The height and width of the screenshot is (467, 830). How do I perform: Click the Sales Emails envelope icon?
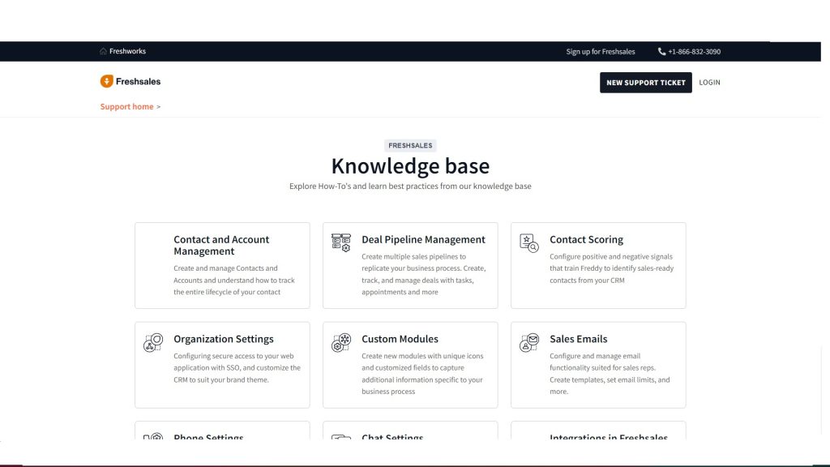click(x=529, y=341)
